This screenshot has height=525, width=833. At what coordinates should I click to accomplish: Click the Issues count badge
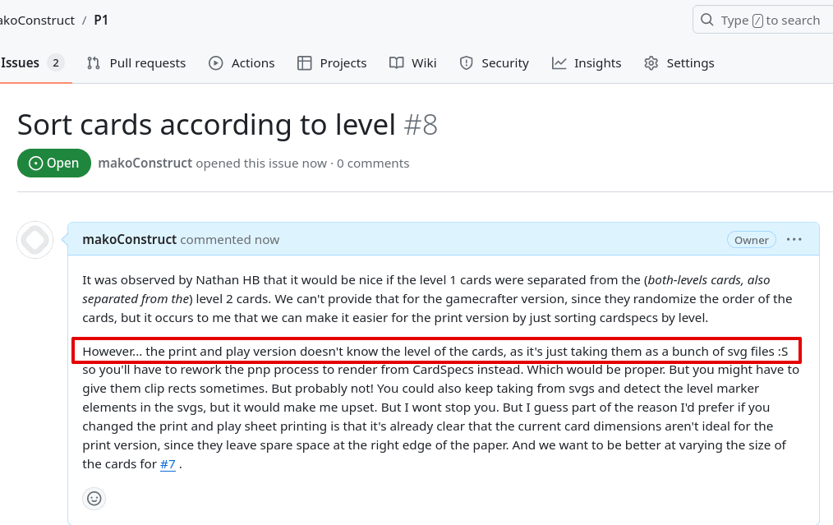click(x=55, y=63)
